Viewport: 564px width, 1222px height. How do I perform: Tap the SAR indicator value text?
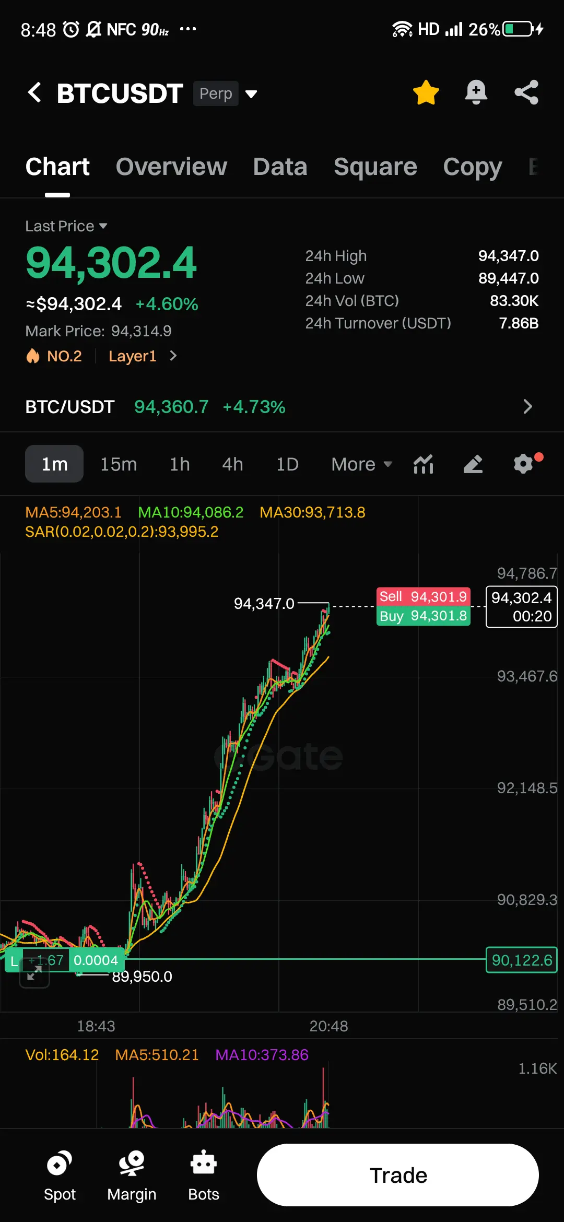pyautogui.click(x=122, y=532)
